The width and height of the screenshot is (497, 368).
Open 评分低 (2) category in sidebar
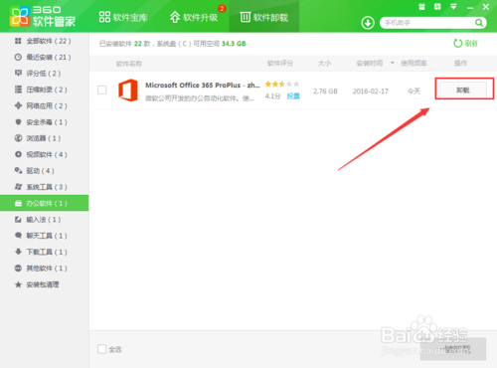(45, 74)
